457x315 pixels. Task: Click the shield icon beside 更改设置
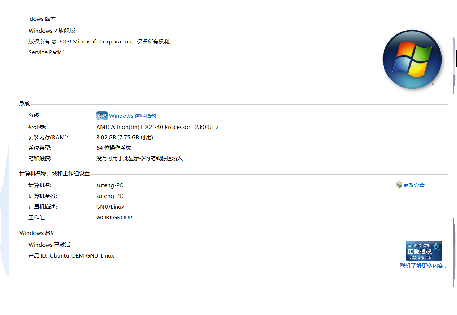pyautogui.click(x=399, y=185)
